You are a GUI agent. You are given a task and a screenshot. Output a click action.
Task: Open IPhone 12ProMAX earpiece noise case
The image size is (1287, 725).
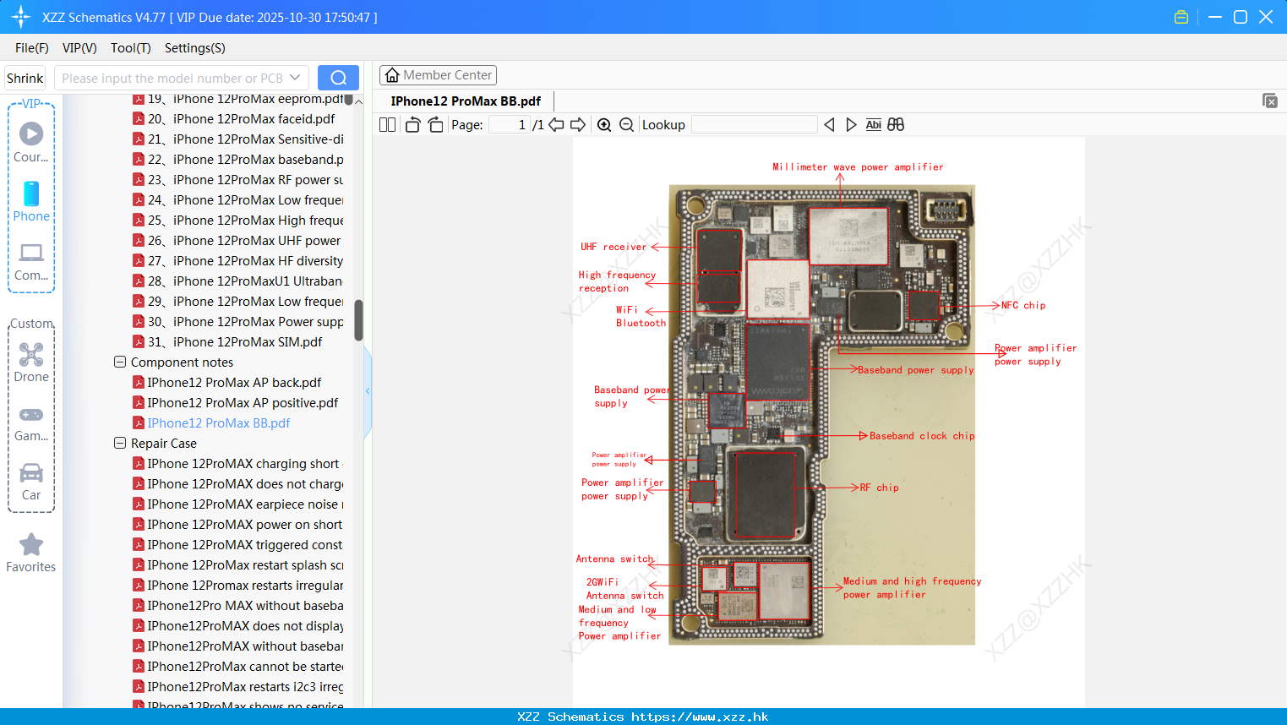click(x=237, y=504)
